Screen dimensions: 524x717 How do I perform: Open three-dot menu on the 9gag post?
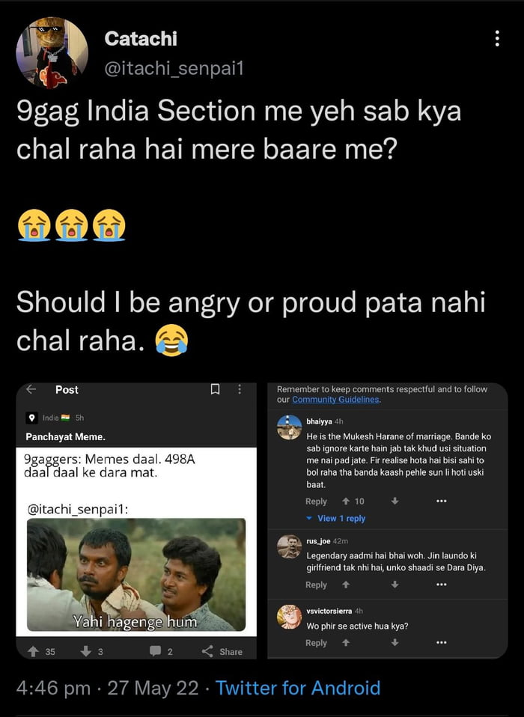pyautogui.click(x=240, y=390)
